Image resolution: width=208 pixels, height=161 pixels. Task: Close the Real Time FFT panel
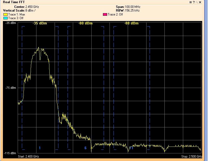pos(200,2)
